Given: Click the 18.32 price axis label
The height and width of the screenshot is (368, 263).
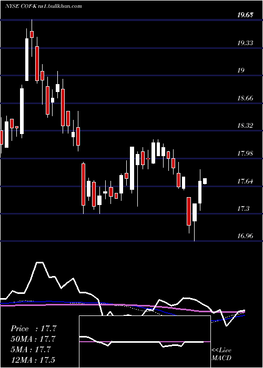Looking at the screenshot, I should click(246, 126).
